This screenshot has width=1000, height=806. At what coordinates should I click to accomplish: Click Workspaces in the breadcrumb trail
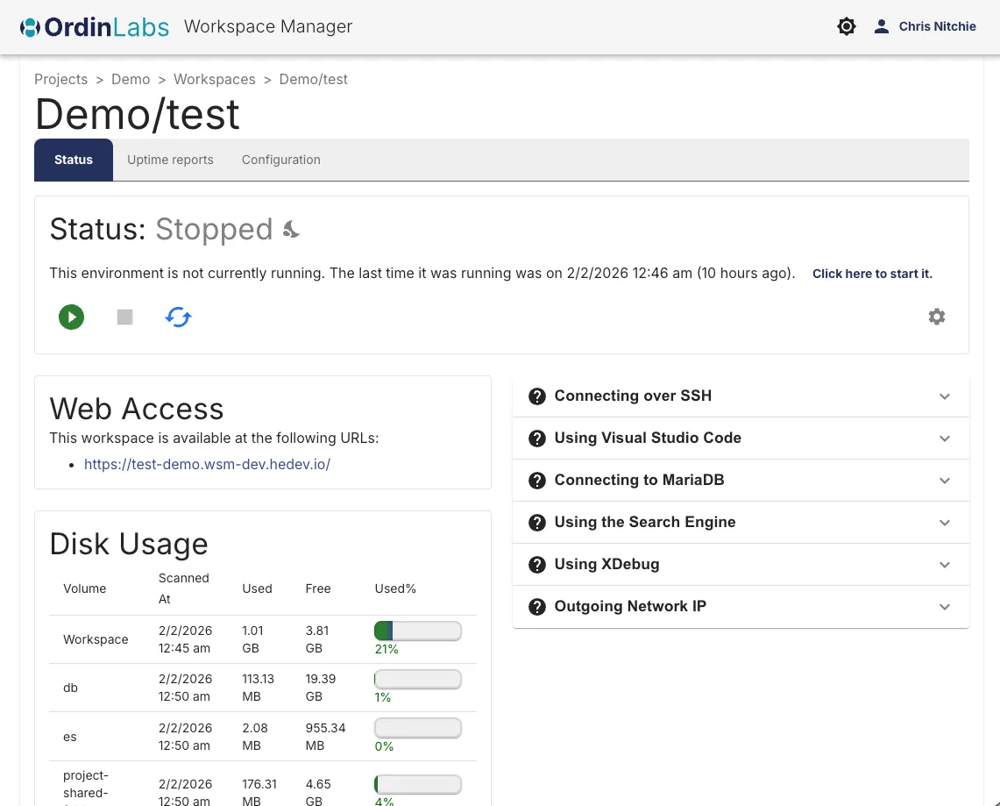coord(214,79)
